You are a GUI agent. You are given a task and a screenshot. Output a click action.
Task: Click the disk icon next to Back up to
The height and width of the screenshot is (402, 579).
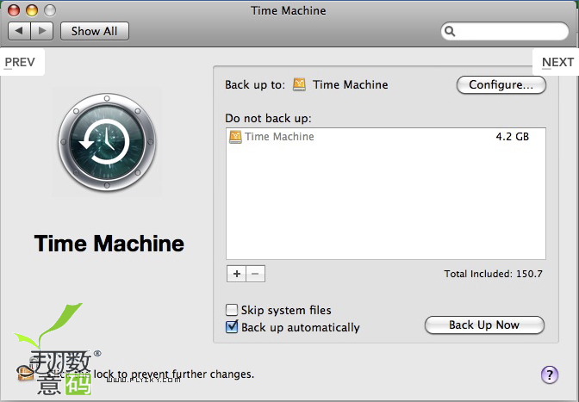299,84
